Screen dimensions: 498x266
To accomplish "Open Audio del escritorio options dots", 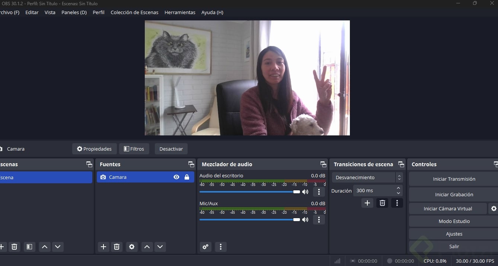I will point(319,192).
